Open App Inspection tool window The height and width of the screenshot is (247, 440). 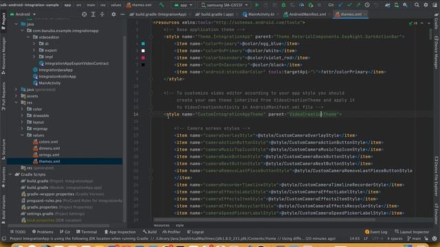(120, 232)
